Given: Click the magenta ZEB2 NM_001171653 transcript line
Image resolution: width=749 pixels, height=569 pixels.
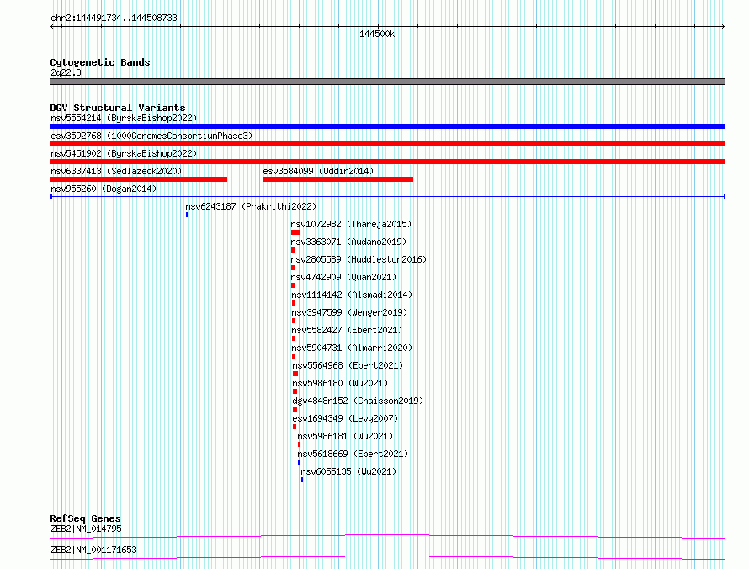Looking at the screenshot, I should point(387,557).
